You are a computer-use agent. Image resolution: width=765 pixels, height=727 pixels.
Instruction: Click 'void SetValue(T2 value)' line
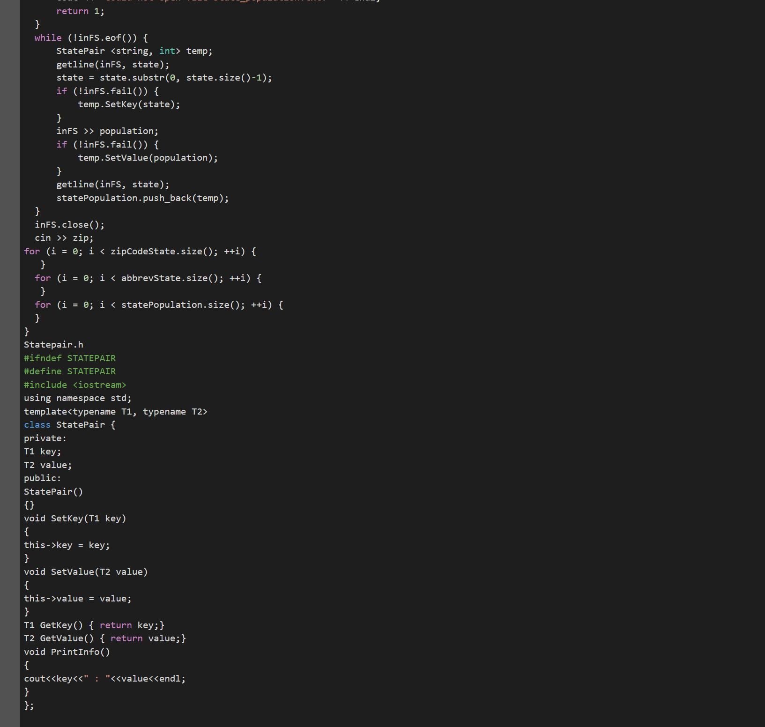(x=86, y=572)
